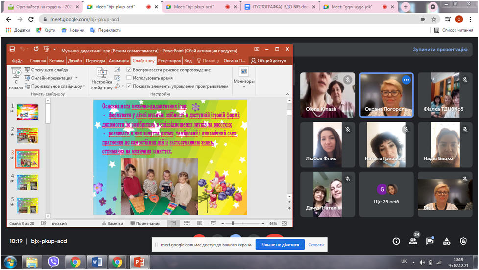This screenshot has width=479, height=270.
Task: Reload the Meet page
Action: pos(31,19)
